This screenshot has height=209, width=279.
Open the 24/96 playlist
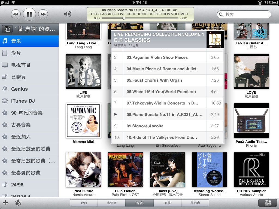[29, 185]
